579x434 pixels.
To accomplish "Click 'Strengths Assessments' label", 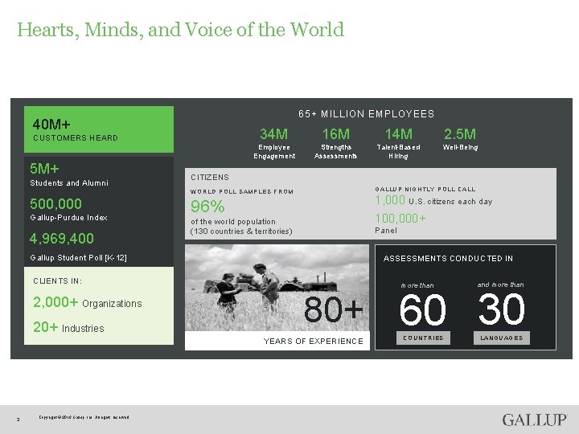I will (x=335, y=152).
